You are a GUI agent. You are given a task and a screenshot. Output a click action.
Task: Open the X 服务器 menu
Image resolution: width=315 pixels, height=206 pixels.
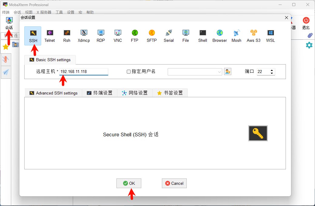44,12
